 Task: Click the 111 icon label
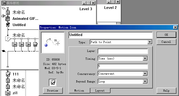tap(15, 74)
